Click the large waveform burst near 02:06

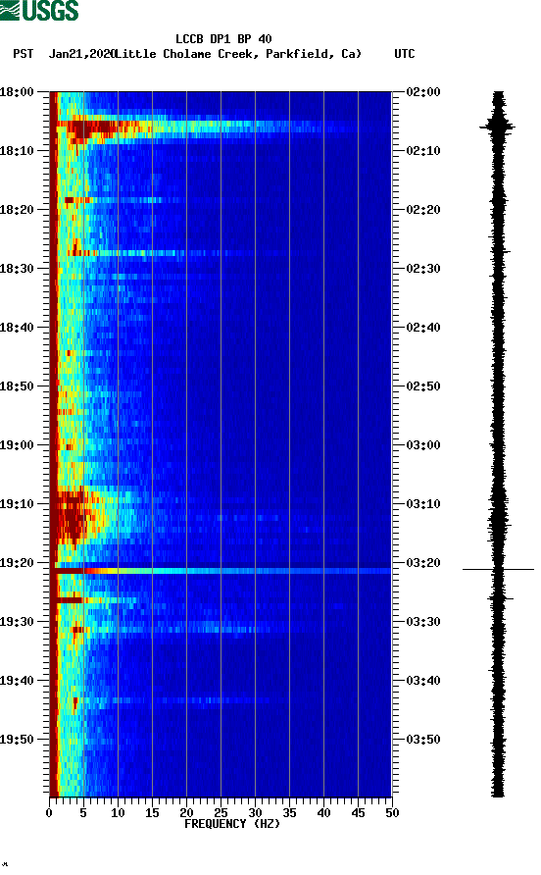pos(498,127)
